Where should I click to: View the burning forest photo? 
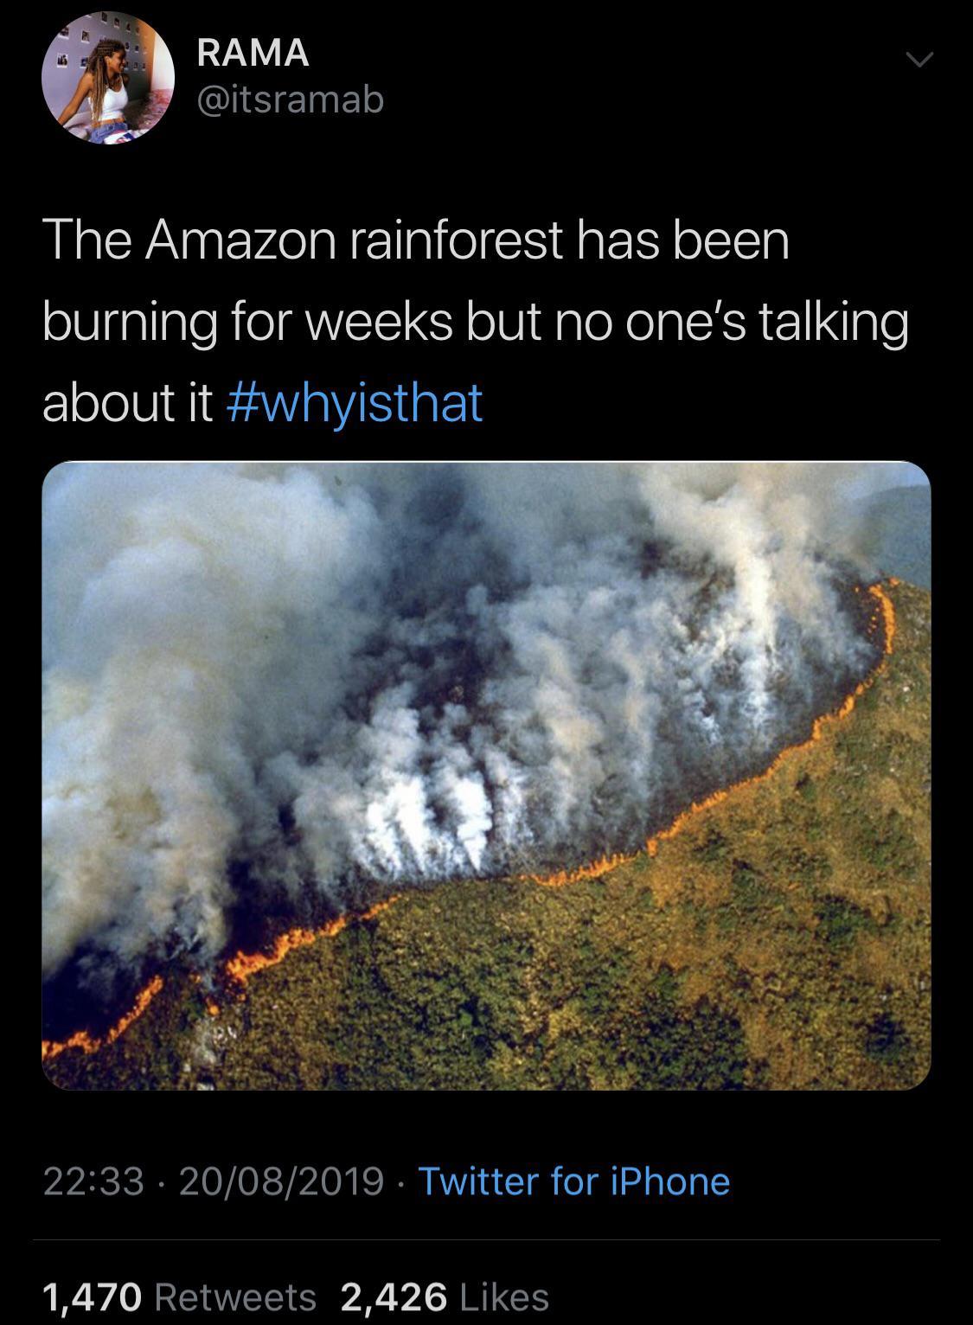pyautogui.click(x=486, y=775)
